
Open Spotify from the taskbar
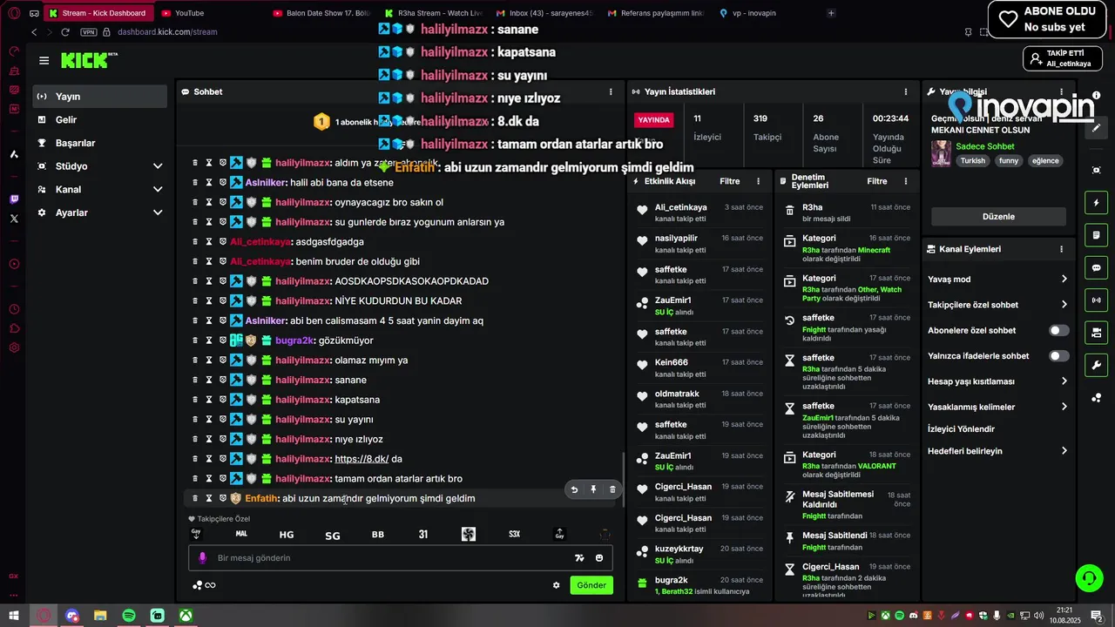pos(129,616)
